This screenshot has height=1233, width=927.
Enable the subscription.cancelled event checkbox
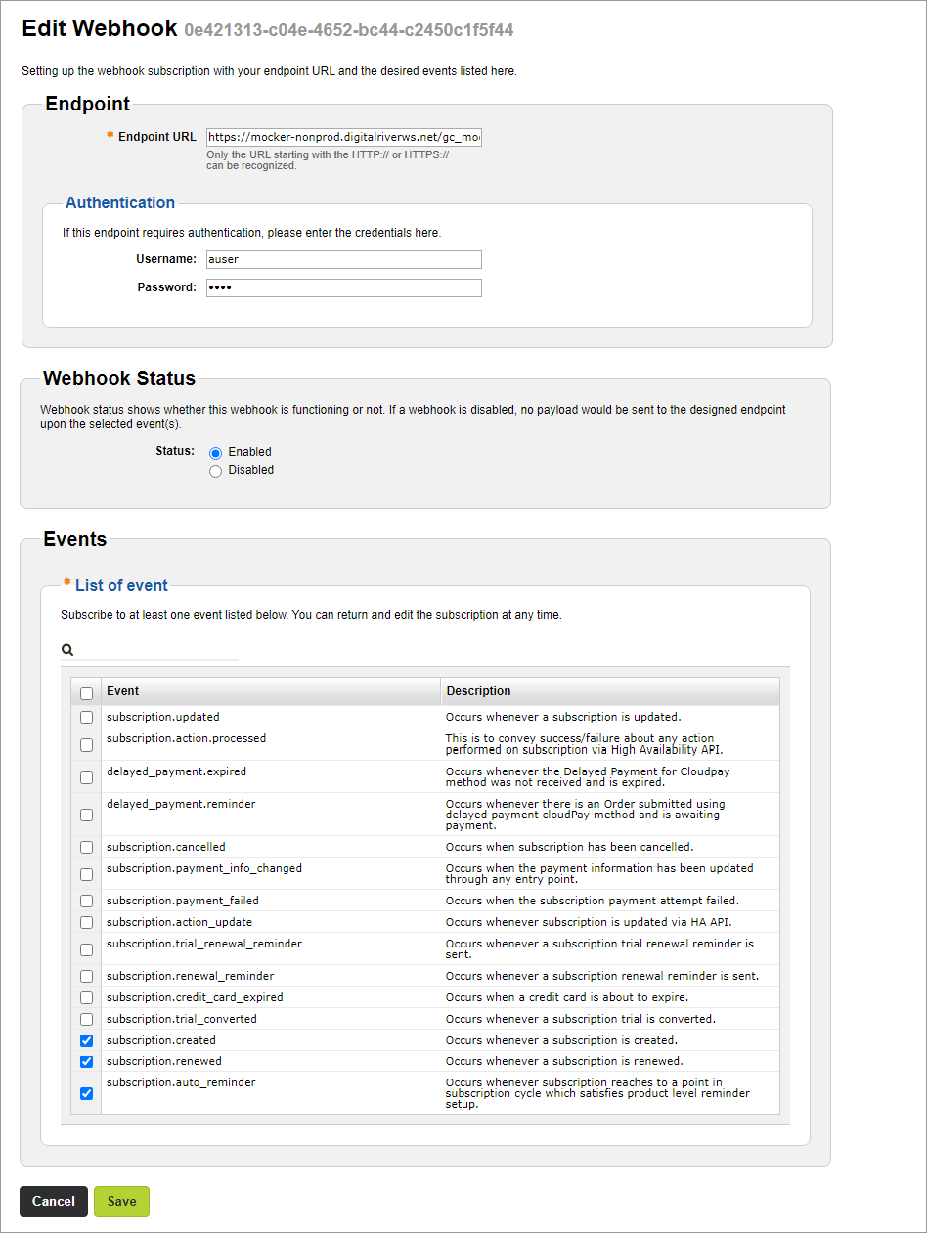pos(87,847)
